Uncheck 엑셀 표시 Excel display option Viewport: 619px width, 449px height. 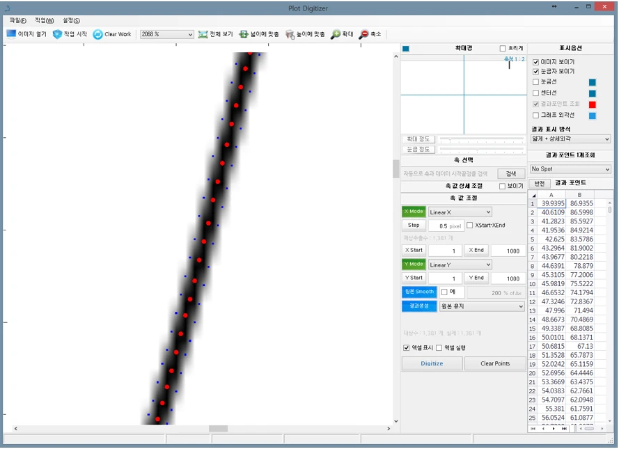click(x=406, y=347)
